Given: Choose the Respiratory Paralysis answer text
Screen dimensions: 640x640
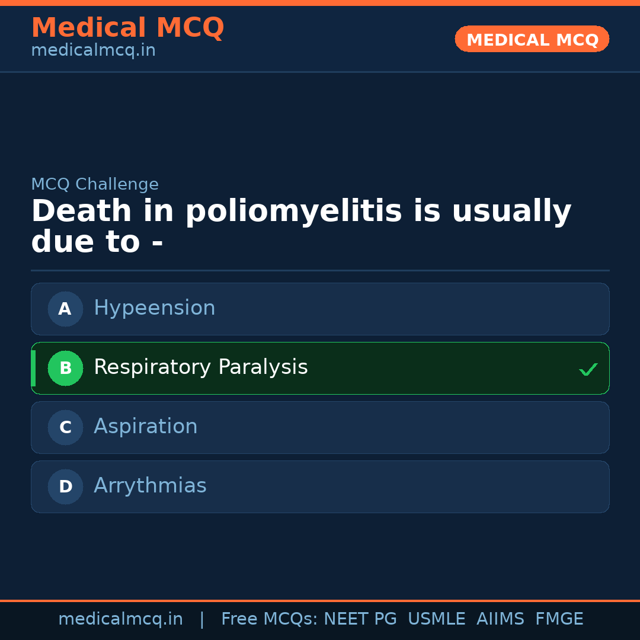Looking at the screenshot, I should [200, 367].
